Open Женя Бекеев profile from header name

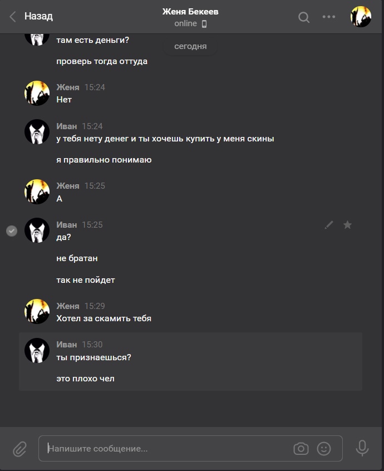click(190, 11)
